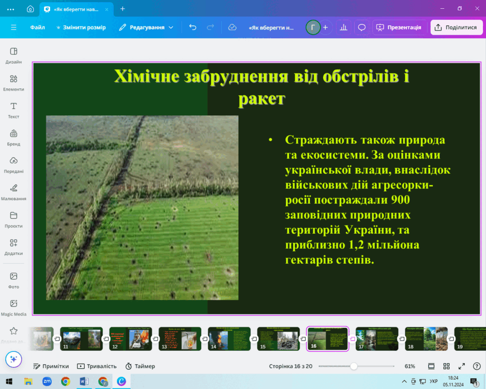The height and width of the screenshot is (389, 486).
Task: Close the current presentation tab
Action: [107, 9]
